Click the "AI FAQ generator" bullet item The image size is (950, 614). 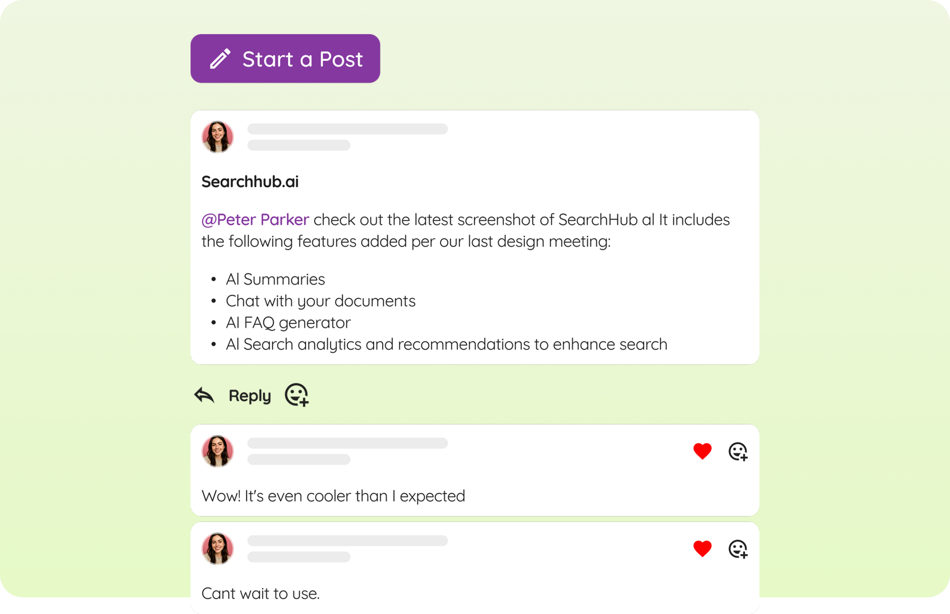point(288,322)
